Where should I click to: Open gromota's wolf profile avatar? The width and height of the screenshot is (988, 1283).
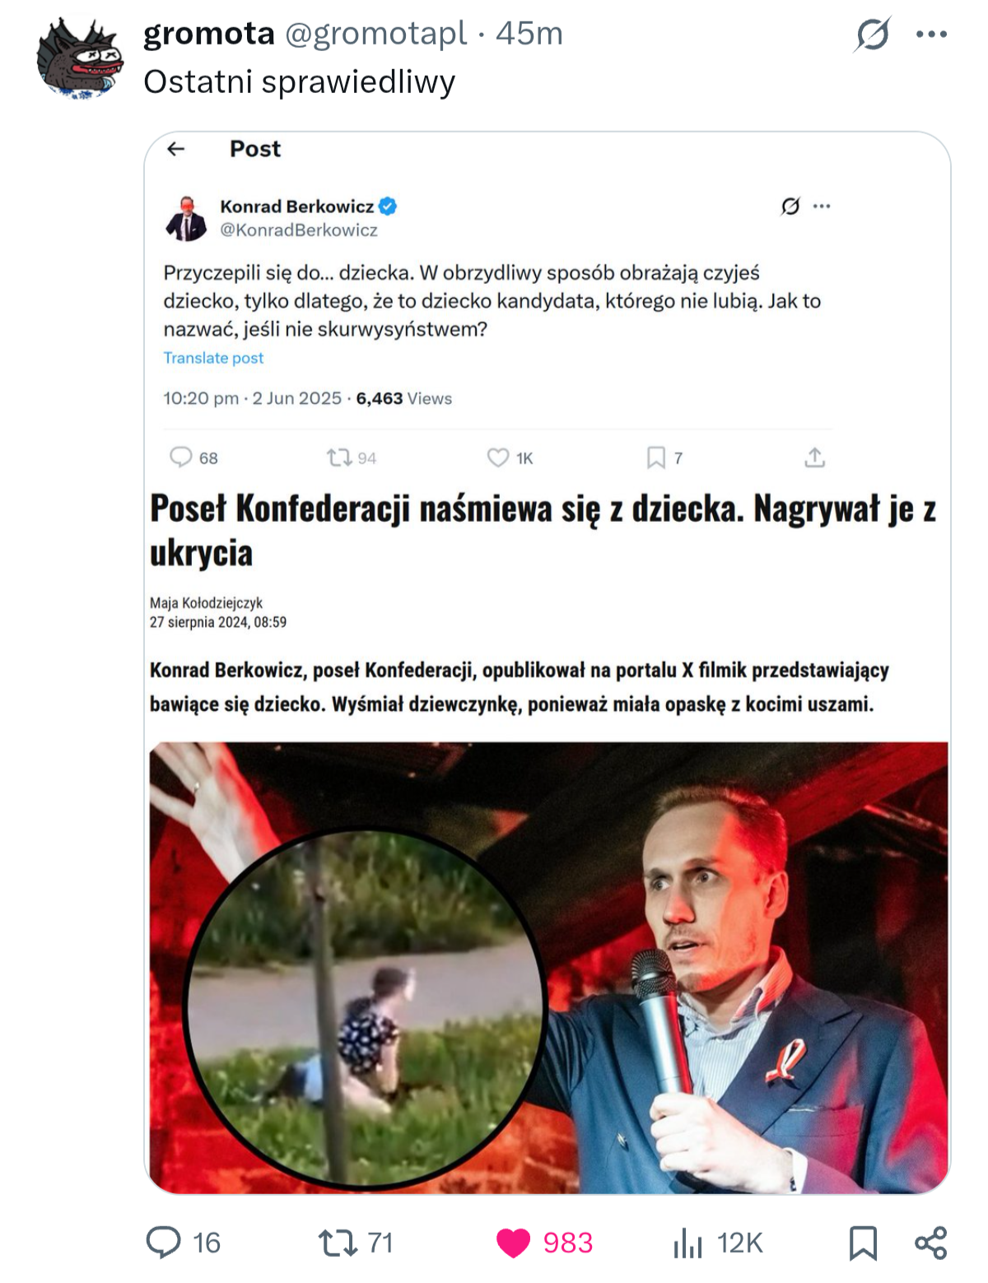coord(80,59)
